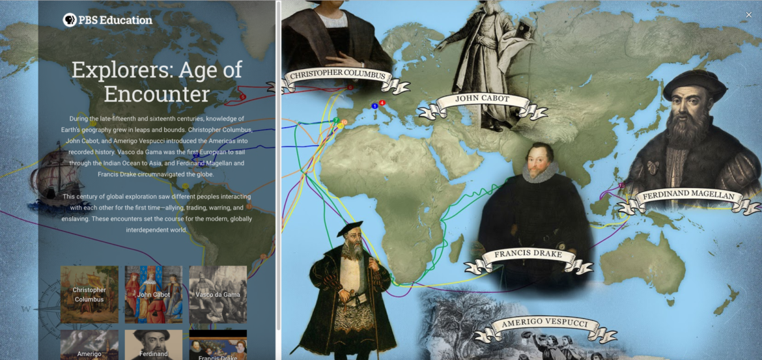762x360 pixels.
Task: Click the PBS Education logo
Action: 107,20
